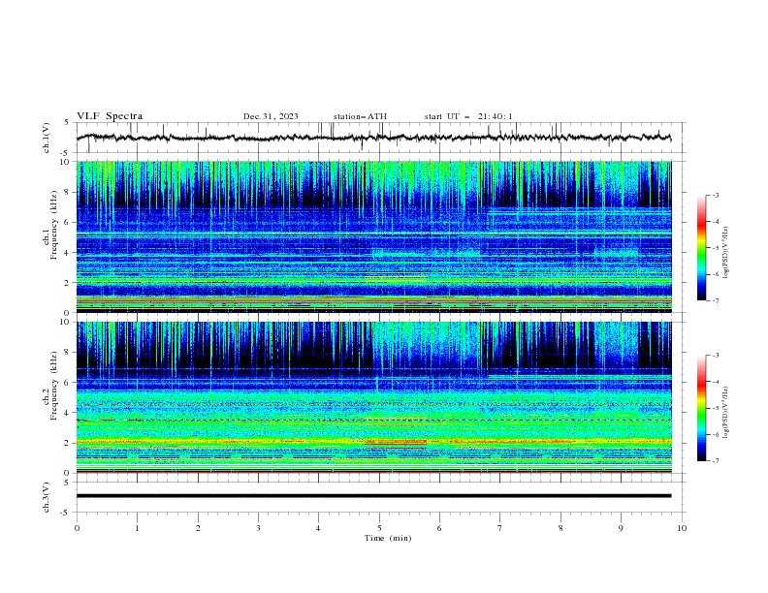Click the '-3' tick on ch.1 color bar

pos(716,195)
